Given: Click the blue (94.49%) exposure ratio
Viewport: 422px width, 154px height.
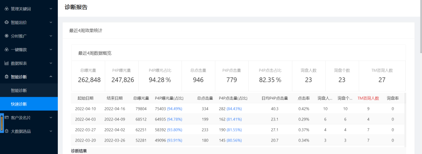Looking at the screenshot, I should [x=175, y=109].
